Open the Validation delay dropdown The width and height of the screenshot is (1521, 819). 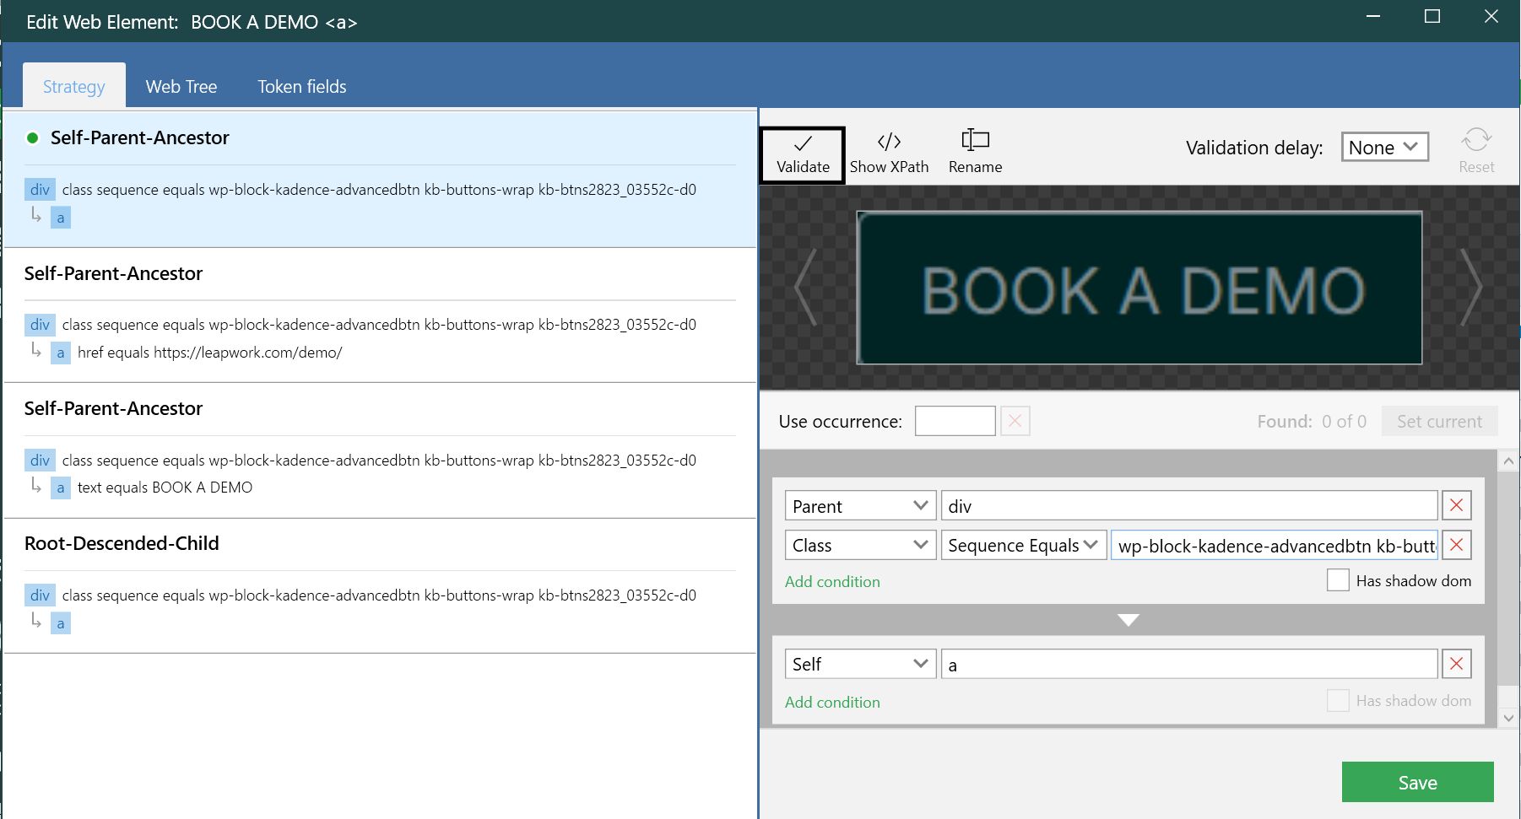coord(1384,148)
